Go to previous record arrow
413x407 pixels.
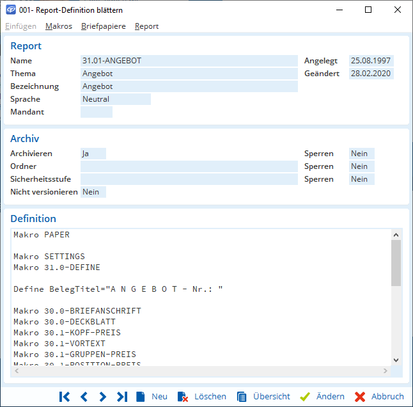pos(84,397)
